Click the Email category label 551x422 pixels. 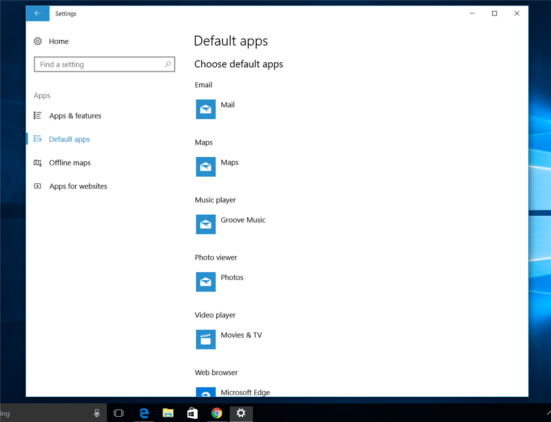pos(203,85)
